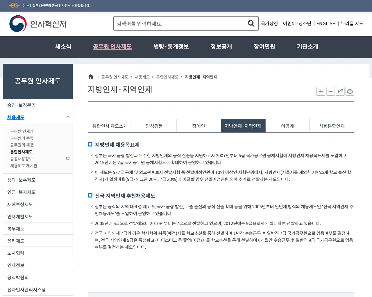
Task: Switch to 장애인 tab
Action: coord(199,126)
